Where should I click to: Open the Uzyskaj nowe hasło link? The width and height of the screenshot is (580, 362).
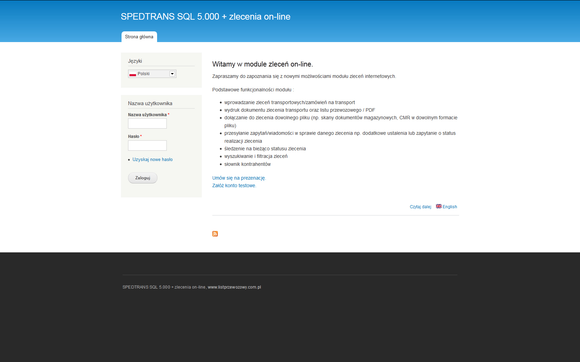pyautogui.click(x=153, y=160)
